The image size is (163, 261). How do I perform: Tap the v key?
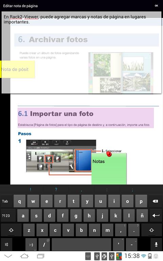tap(68, 230)
